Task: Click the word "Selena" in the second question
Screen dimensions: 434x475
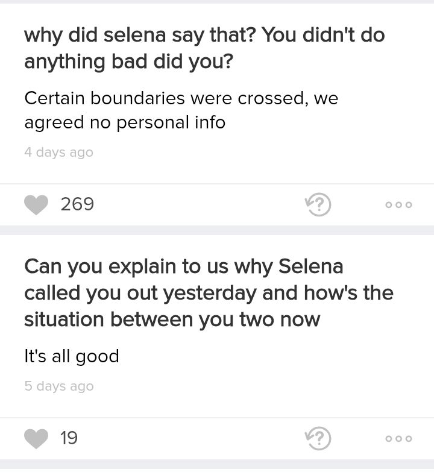Action: tap(311, 266)
